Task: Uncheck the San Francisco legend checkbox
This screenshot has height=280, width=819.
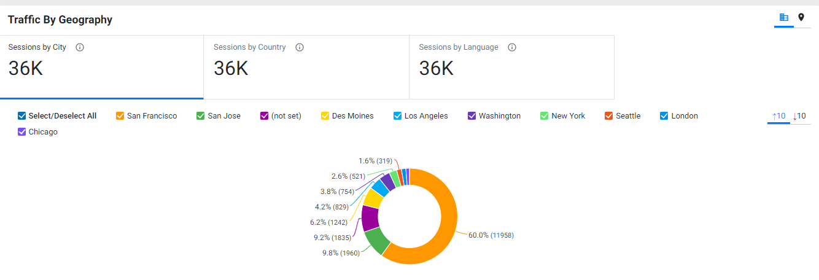Action: pos(120,116)
